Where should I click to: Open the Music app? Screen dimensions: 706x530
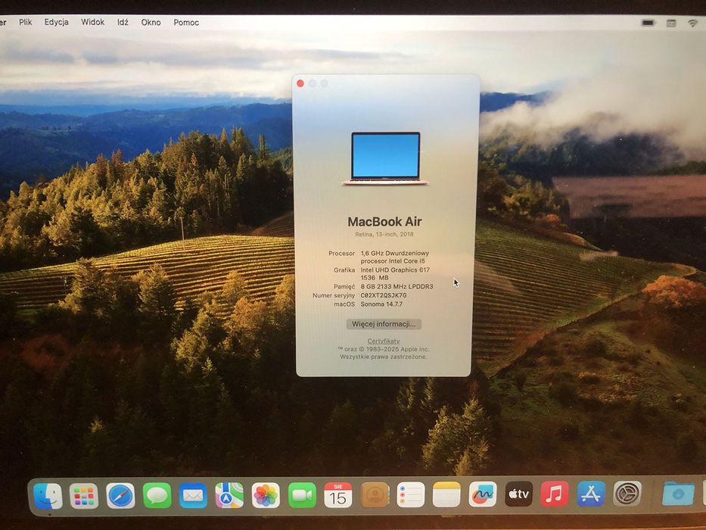tap(555, 494)
